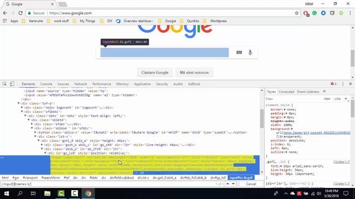The image size is (355, 199).
Task: Open Windows notification center
Action: click(346, 193)
